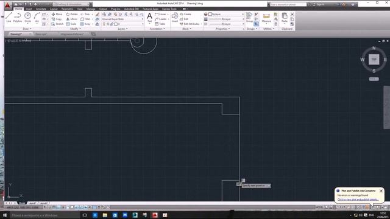Click to view plot and publish details link

358,200
